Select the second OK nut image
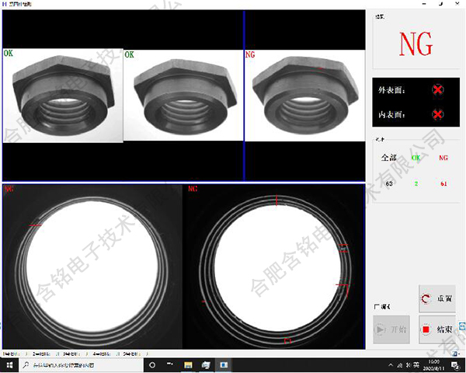The height and width of the screenshot is (373, 466). [183, 96]
